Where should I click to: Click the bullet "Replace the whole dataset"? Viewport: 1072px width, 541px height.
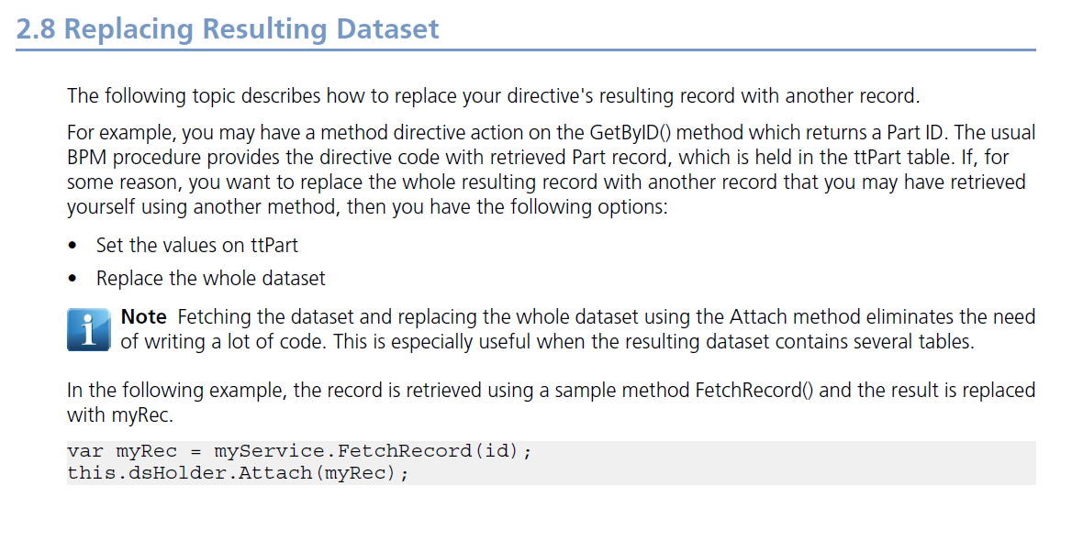point(210,279)
